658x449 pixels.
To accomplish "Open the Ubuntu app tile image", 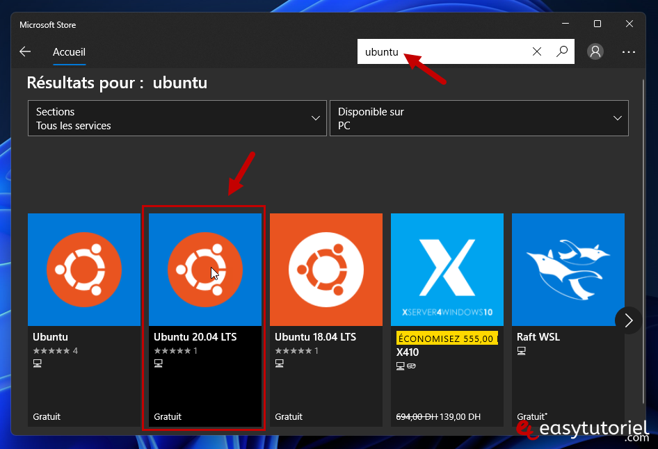I will [84, 270].
